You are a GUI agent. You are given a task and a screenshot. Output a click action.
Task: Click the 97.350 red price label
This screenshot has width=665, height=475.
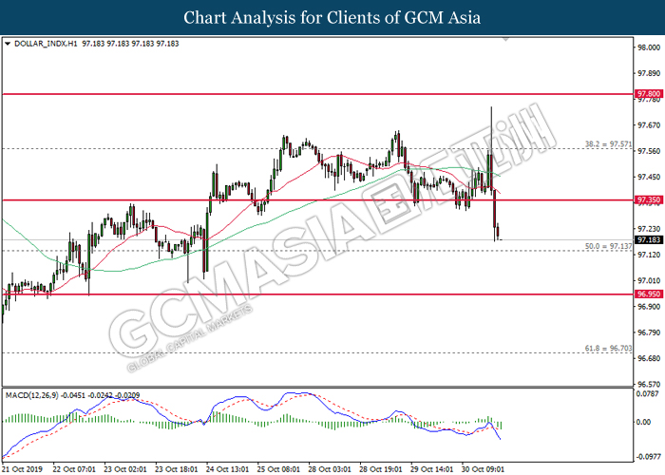point(649,199)
